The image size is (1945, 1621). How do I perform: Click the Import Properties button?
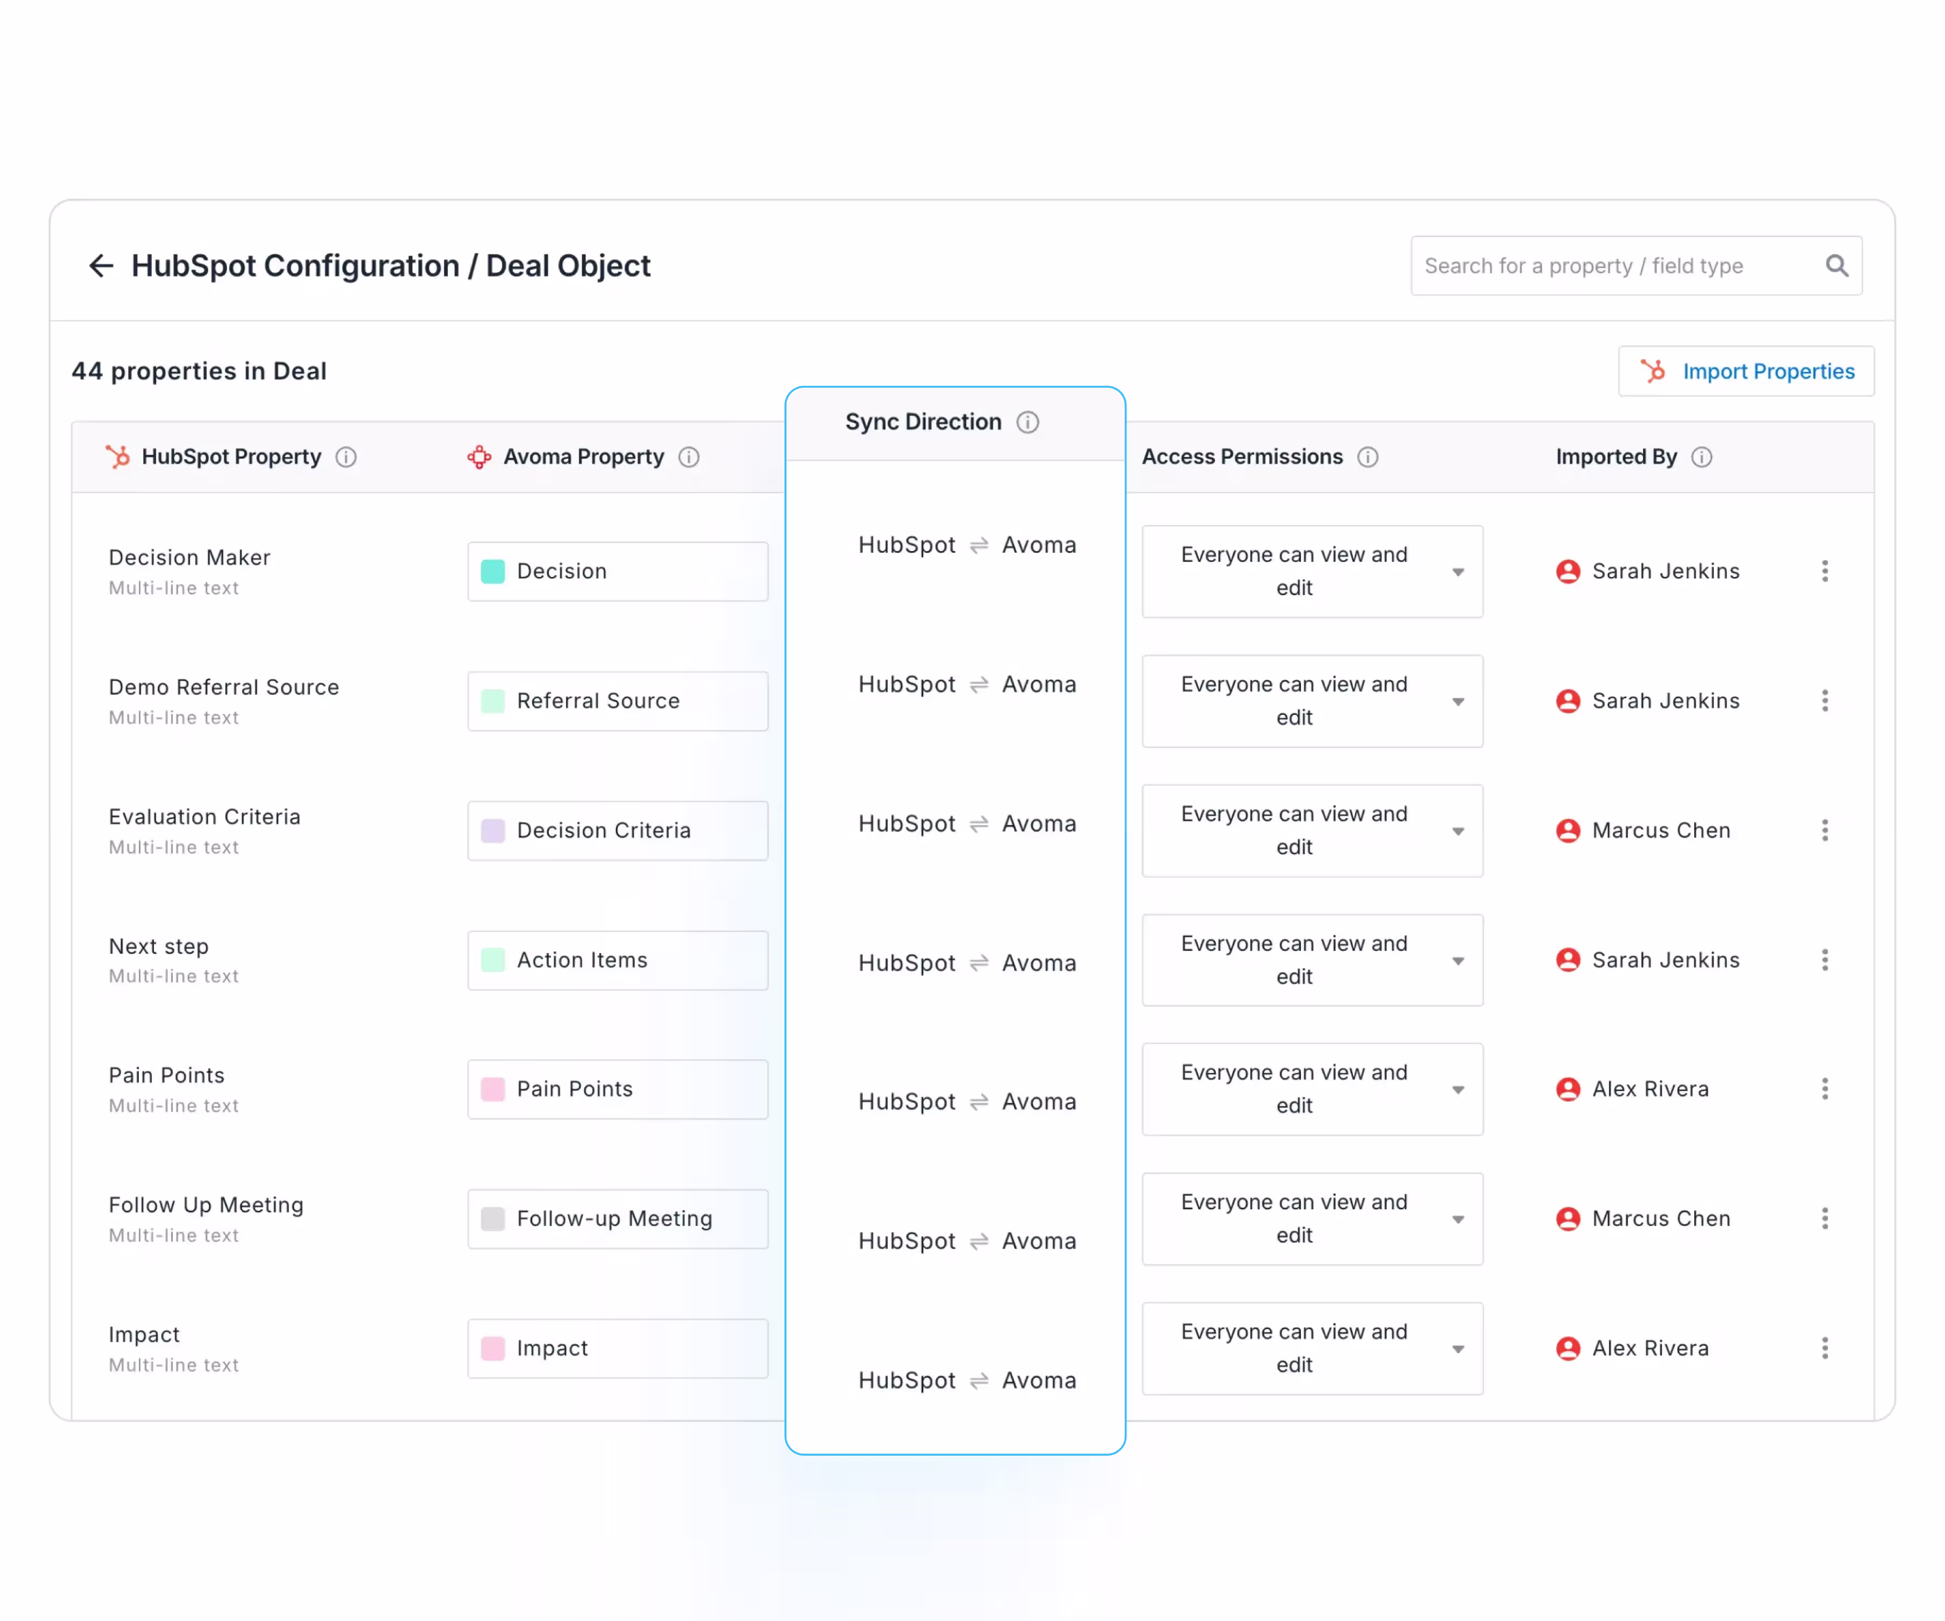tap(1746, 371)
